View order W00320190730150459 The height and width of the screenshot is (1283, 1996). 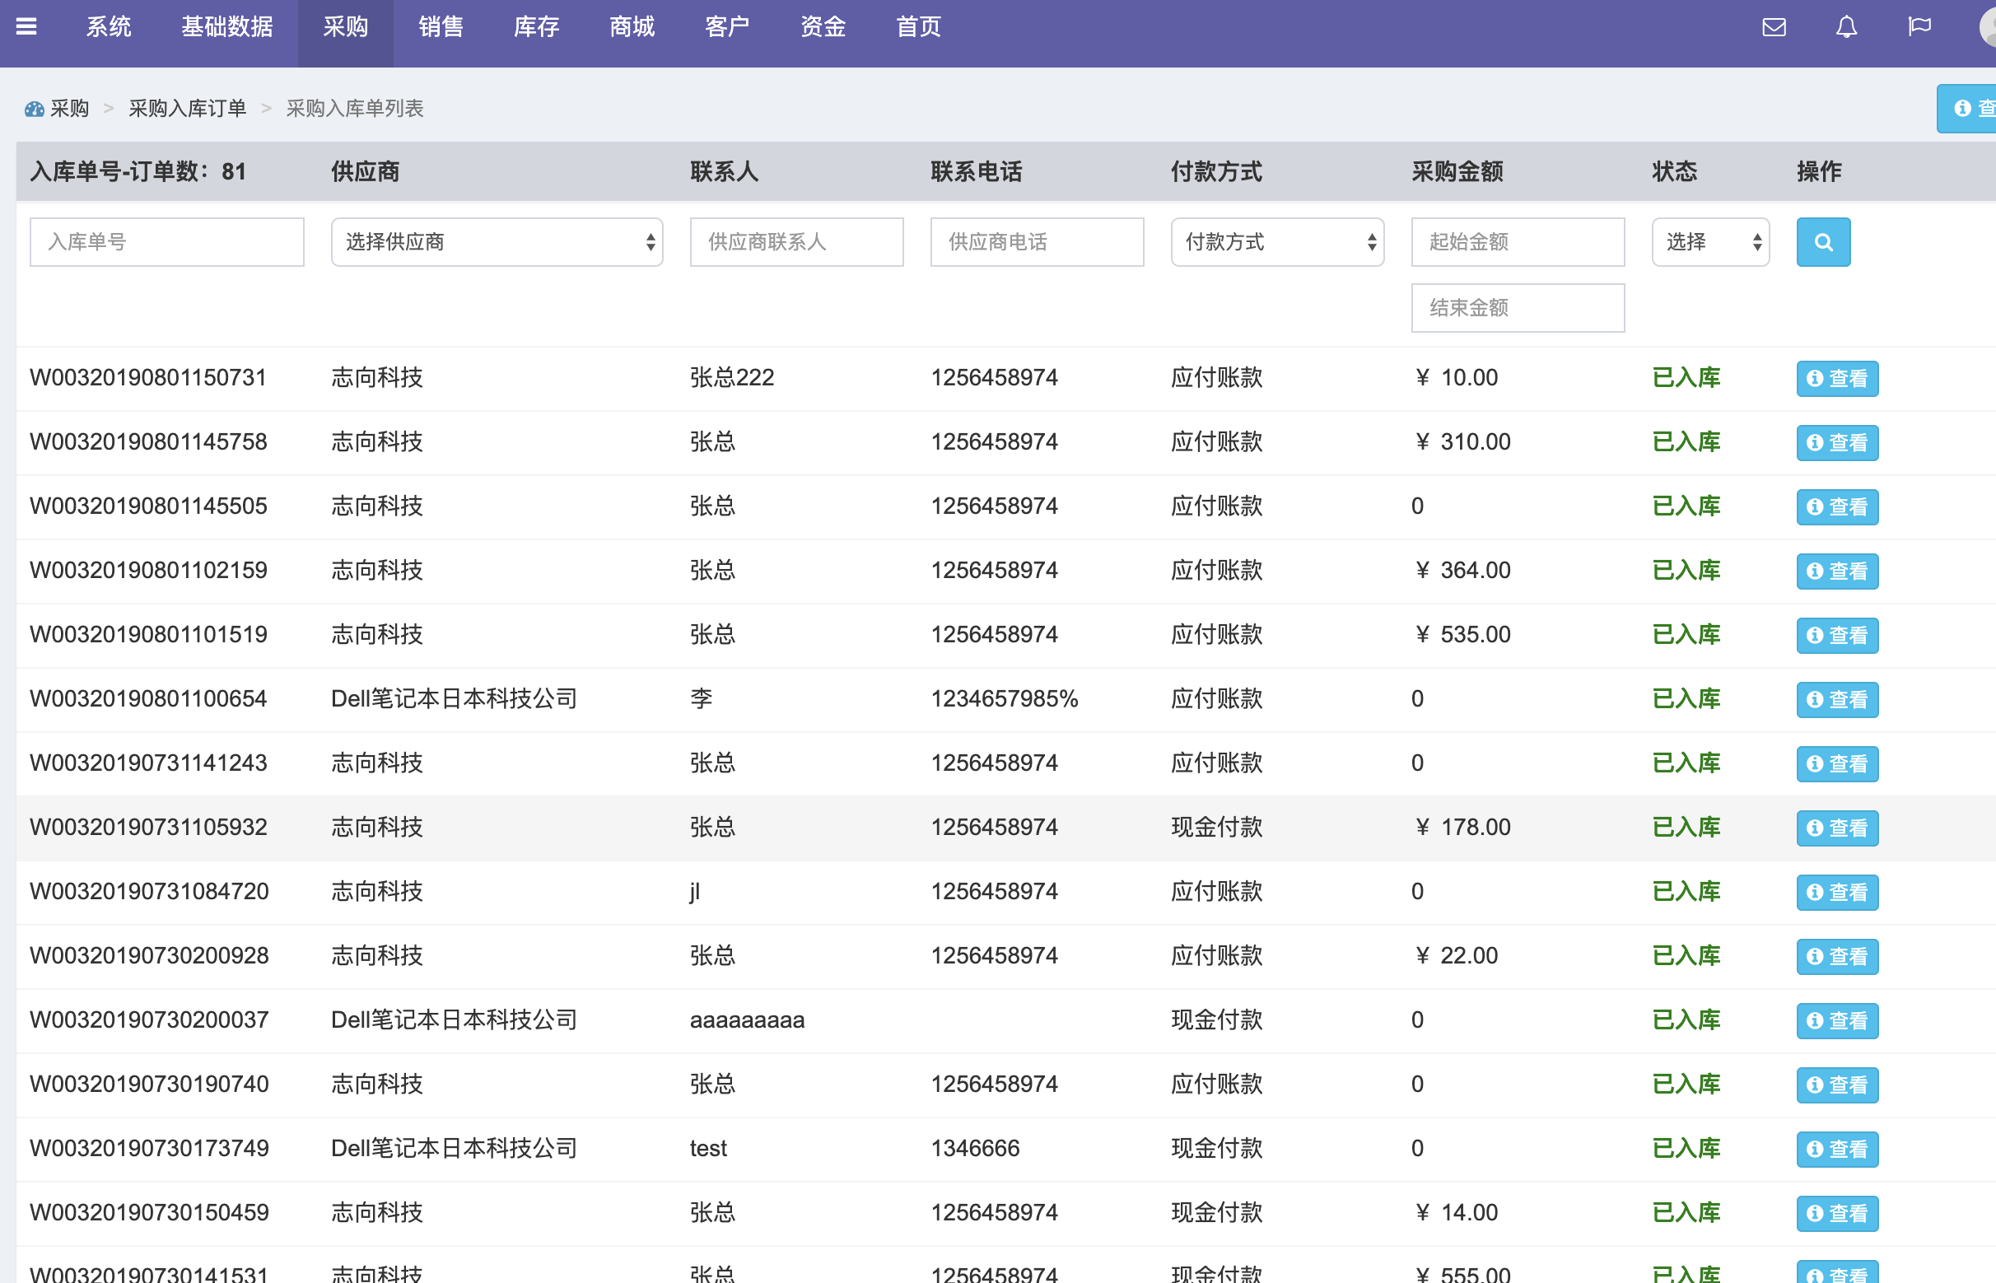(1838, 1213)
